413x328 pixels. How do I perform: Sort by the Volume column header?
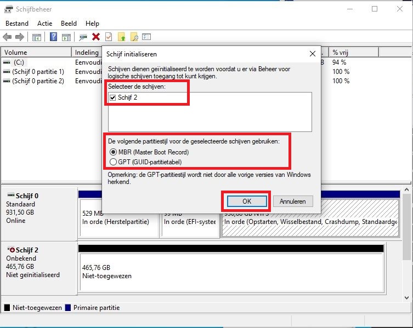pyautogui.click(x=37, y=53)
